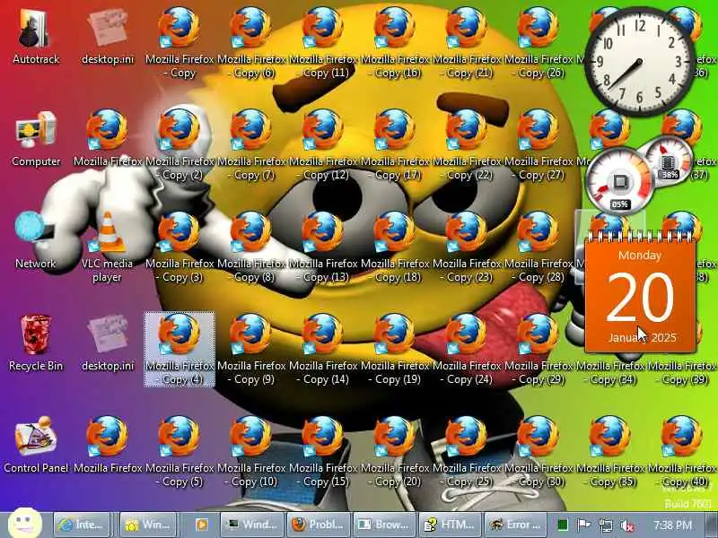
Task: Select the Mozilla Firefox - Copy (8) shortcut
Action: pyautogui.click(x=251, y=247)
